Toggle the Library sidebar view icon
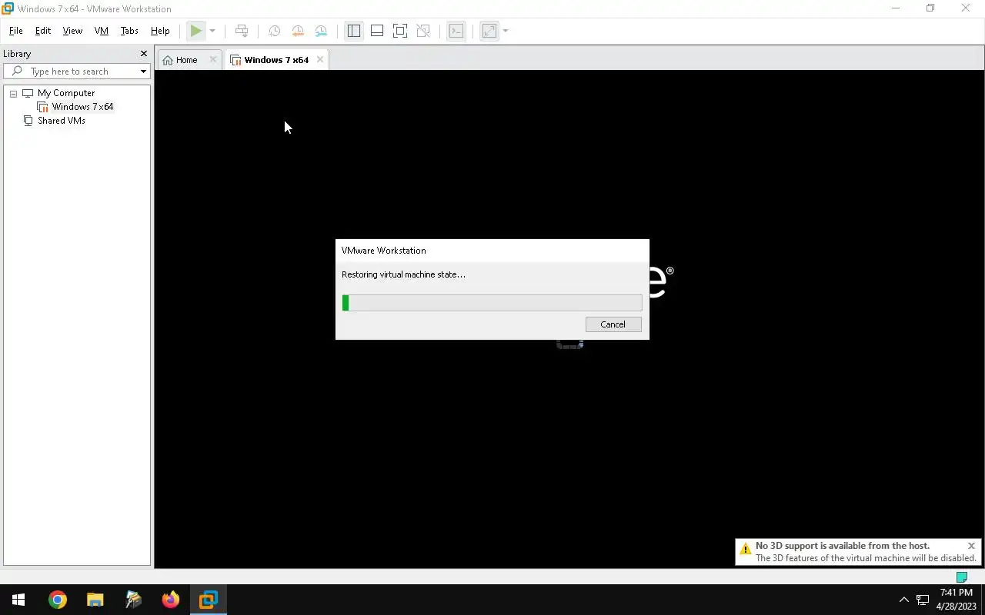Image resolution: width=985 pixels, height=615 pixels. point(353,31)
